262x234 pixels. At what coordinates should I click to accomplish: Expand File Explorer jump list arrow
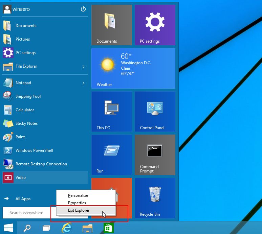coord(84,67)
